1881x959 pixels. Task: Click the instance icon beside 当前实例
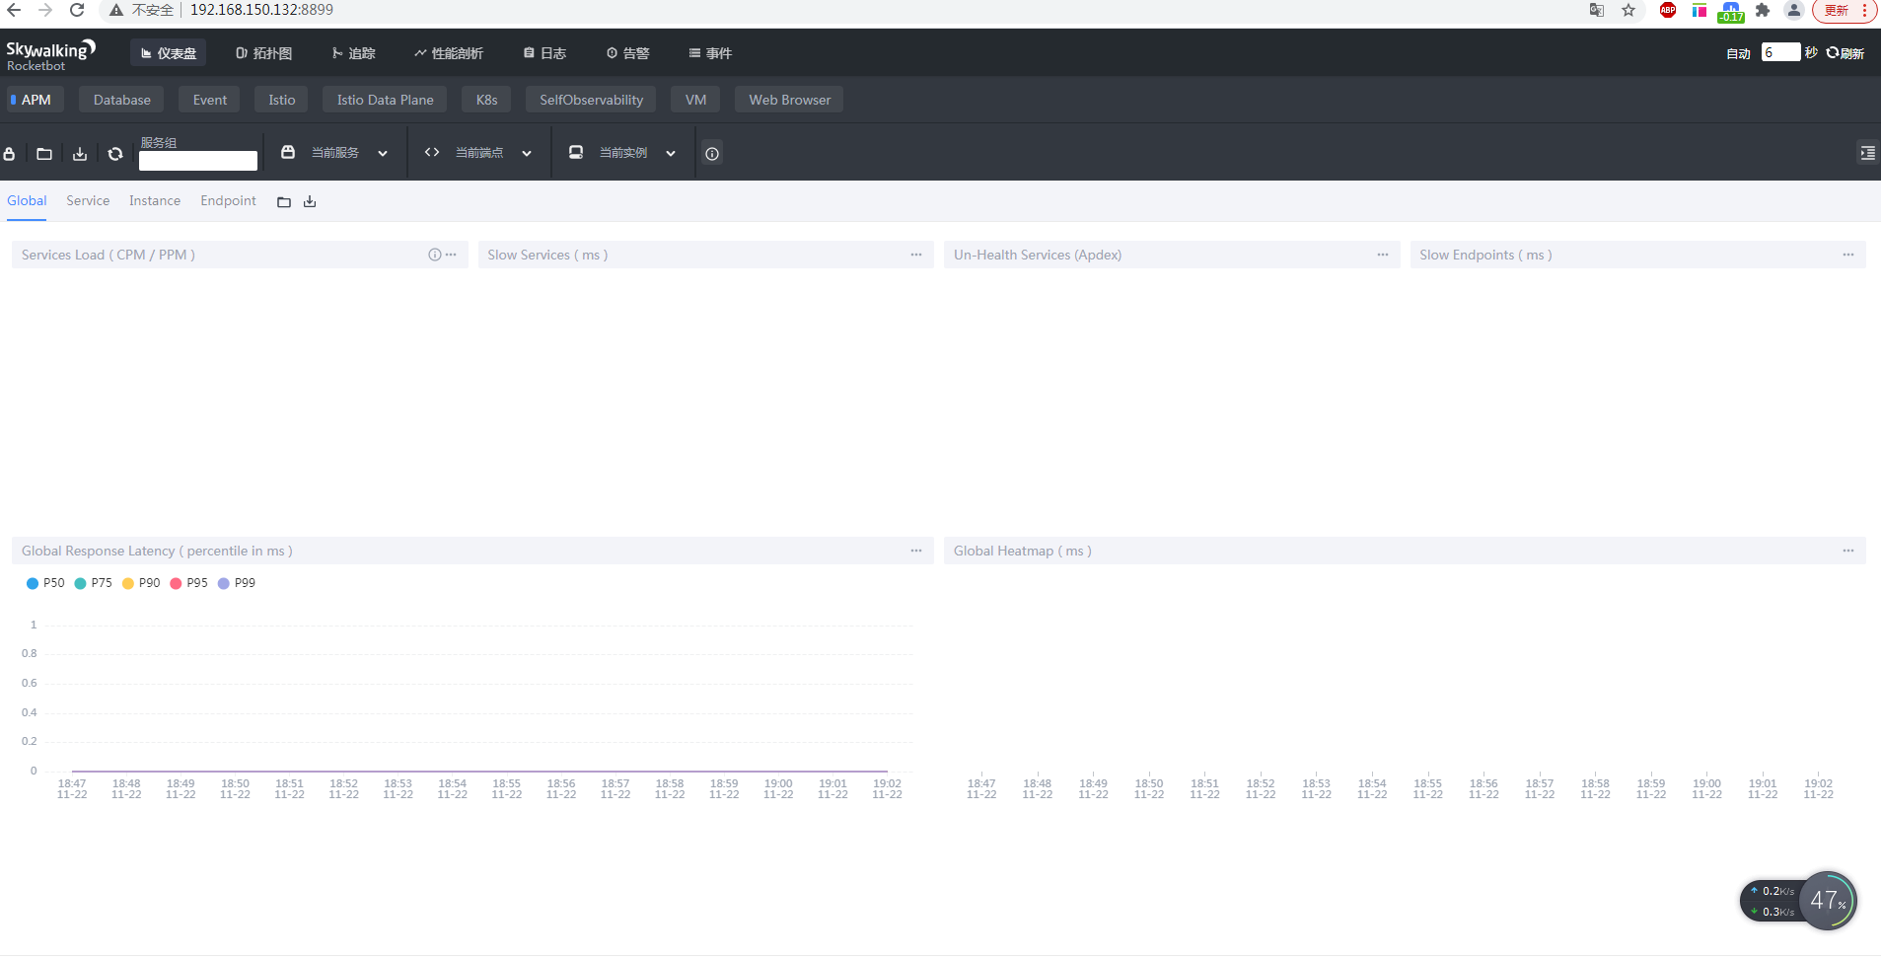(575, 152)
